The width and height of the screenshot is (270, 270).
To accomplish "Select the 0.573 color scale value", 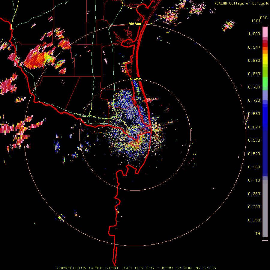I will [x=254, y=140].
